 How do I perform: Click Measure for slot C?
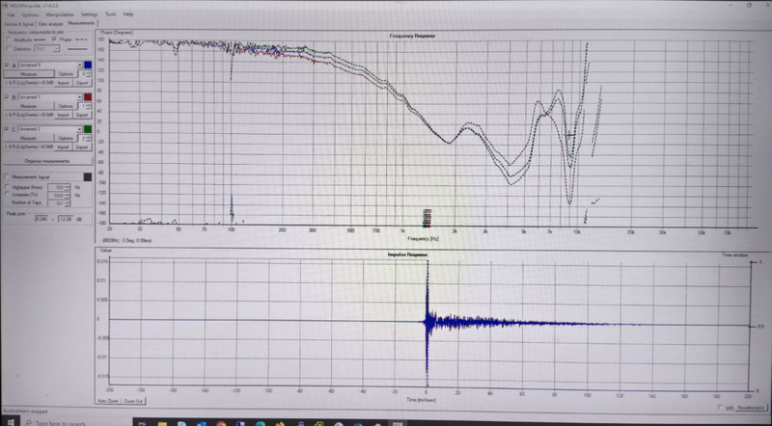click(x=29, y=138)
